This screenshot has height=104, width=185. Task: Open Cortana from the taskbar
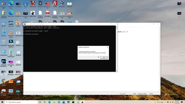point(40,102)
